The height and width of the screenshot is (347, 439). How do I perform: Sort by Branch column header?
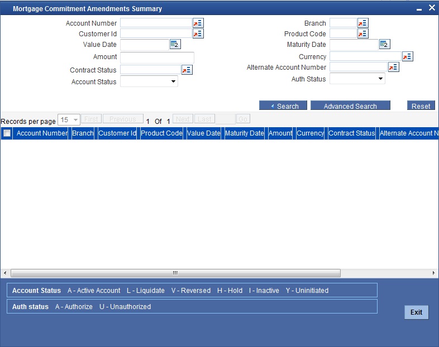[x=83, y=133]
